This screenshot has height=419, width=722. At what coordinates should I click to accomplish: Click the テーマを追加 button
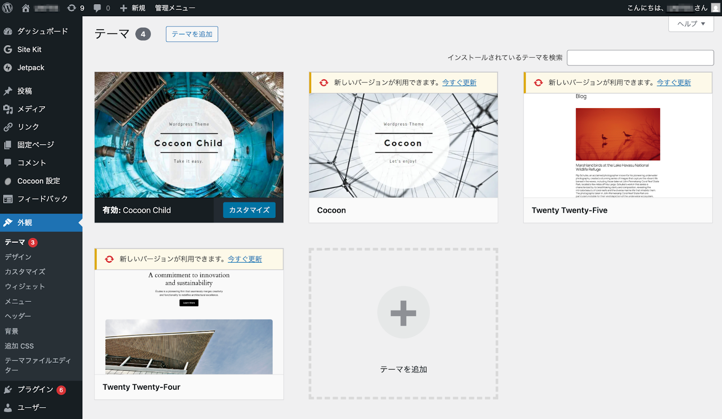coord(192,34)
